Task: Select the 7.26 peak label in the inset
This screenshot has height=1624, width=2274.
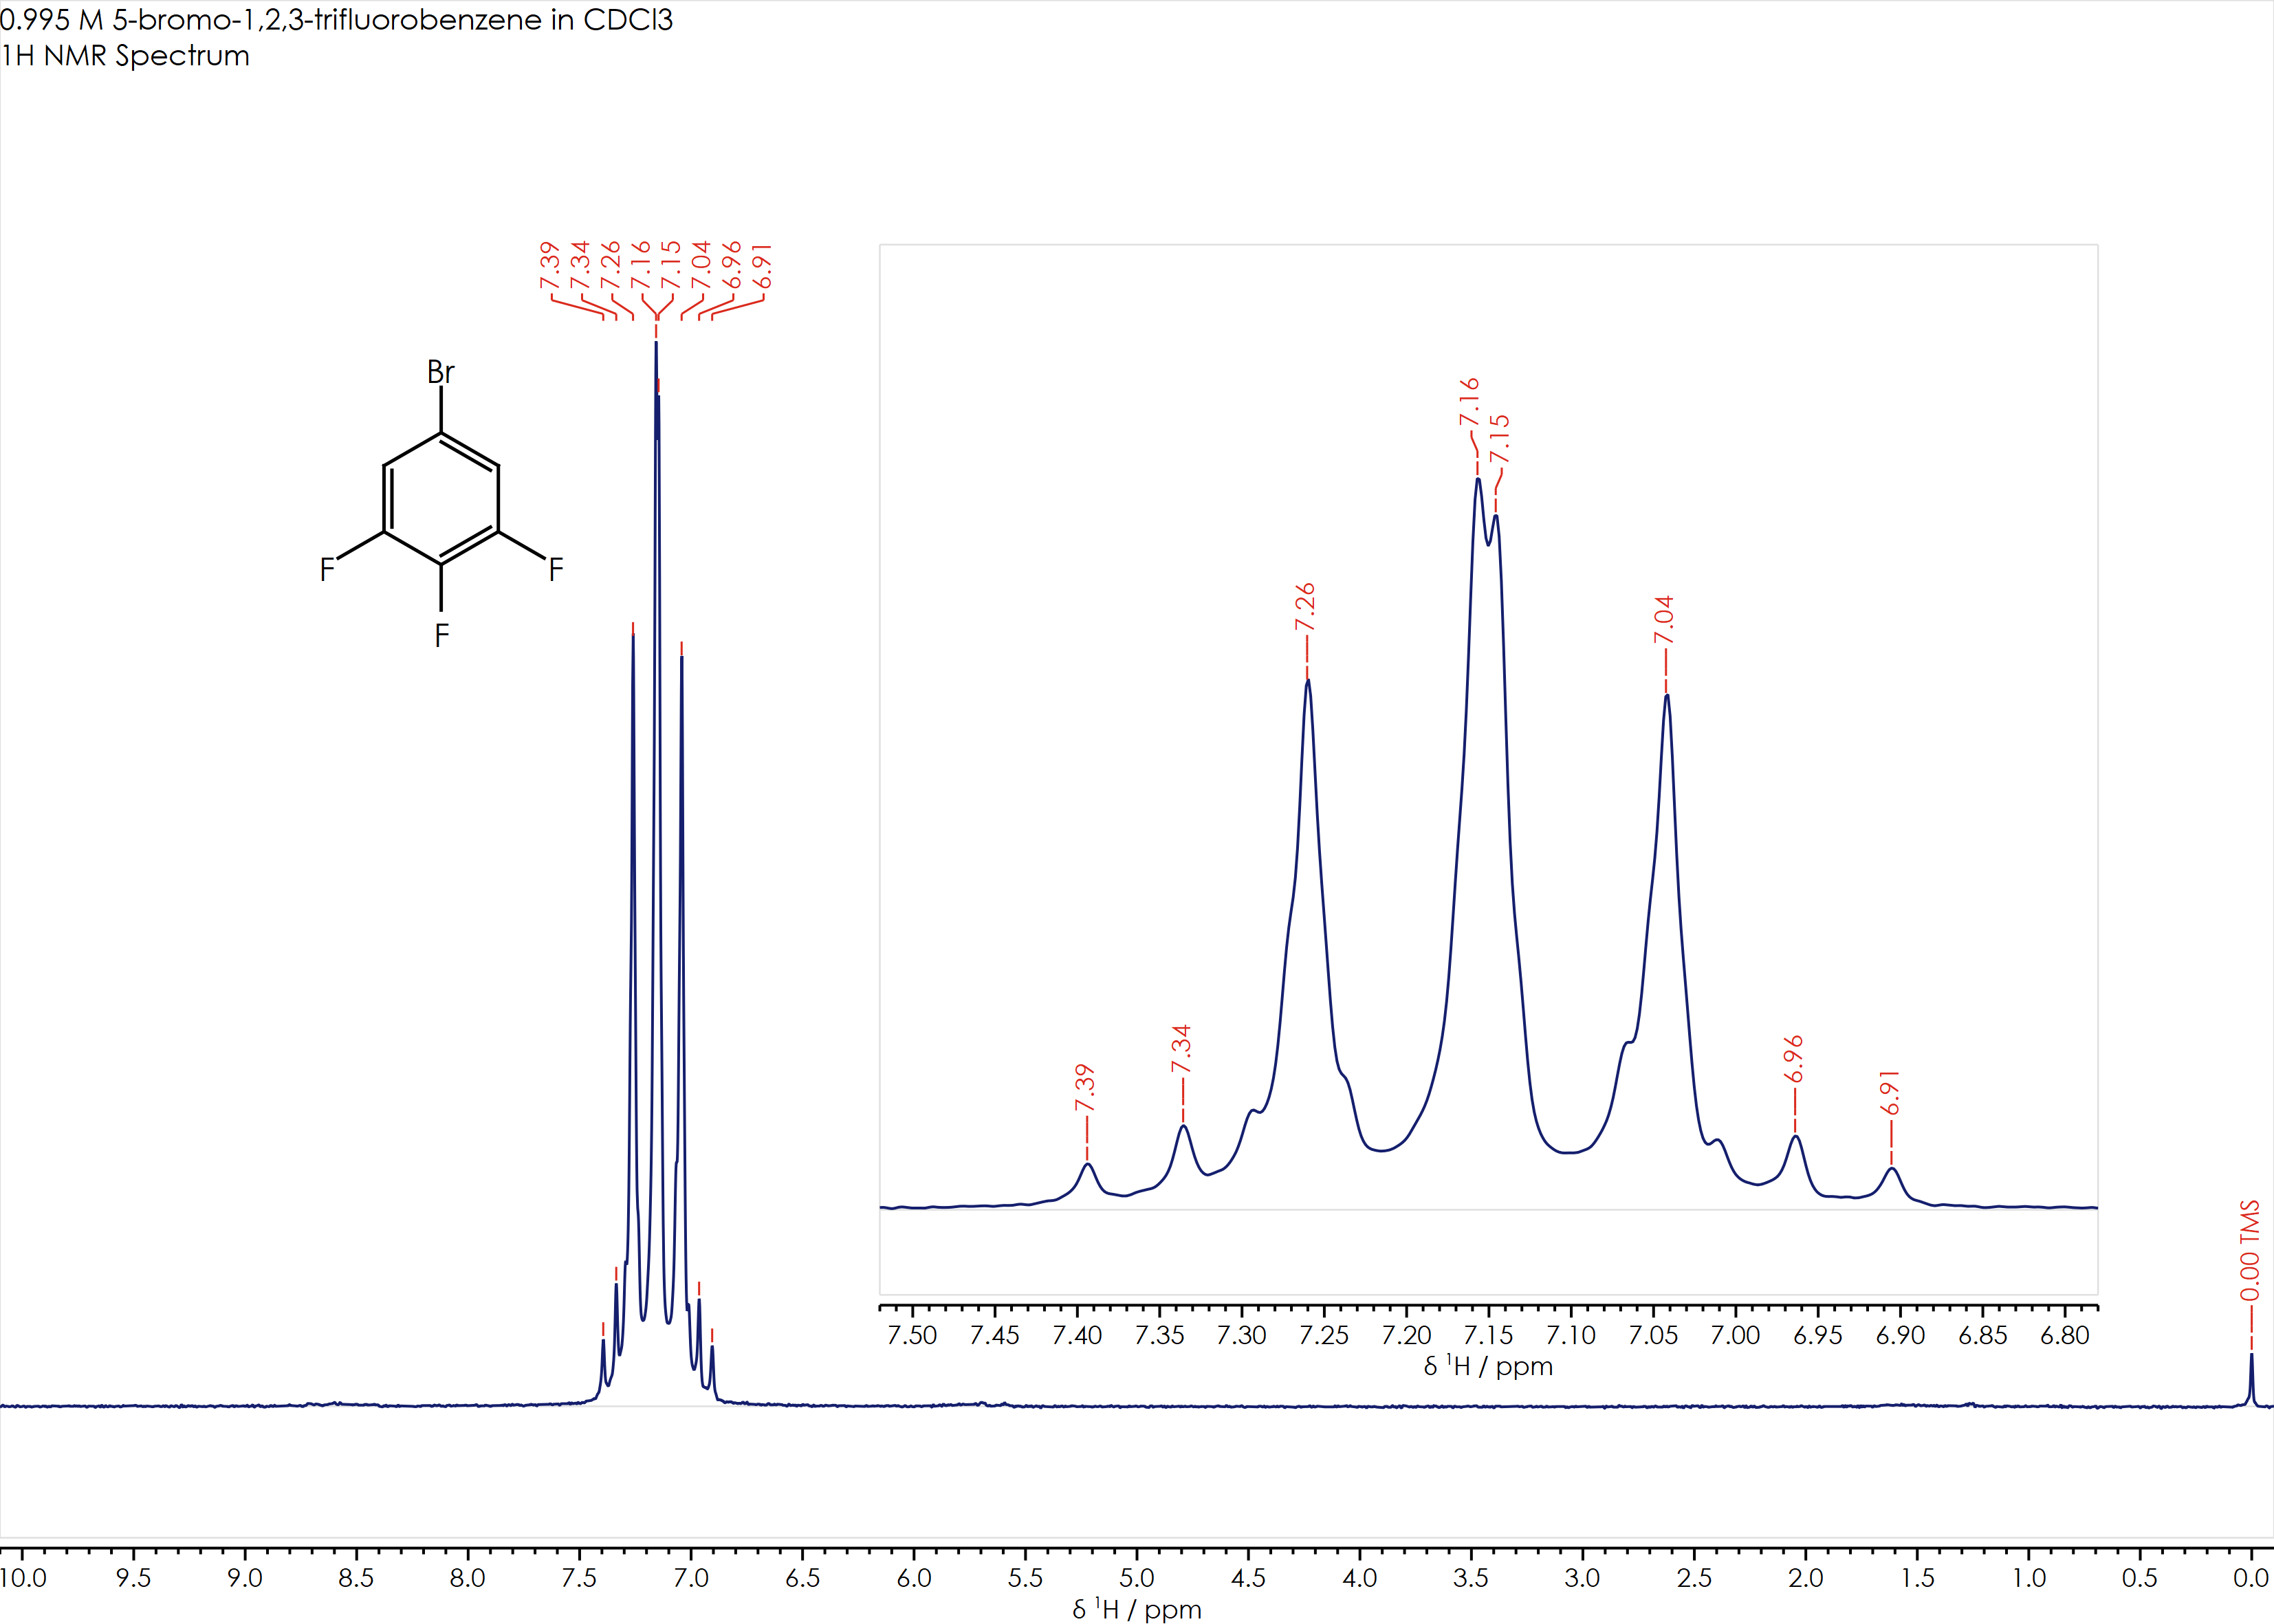Action: pyautogui.click(x=1305, y=607)
